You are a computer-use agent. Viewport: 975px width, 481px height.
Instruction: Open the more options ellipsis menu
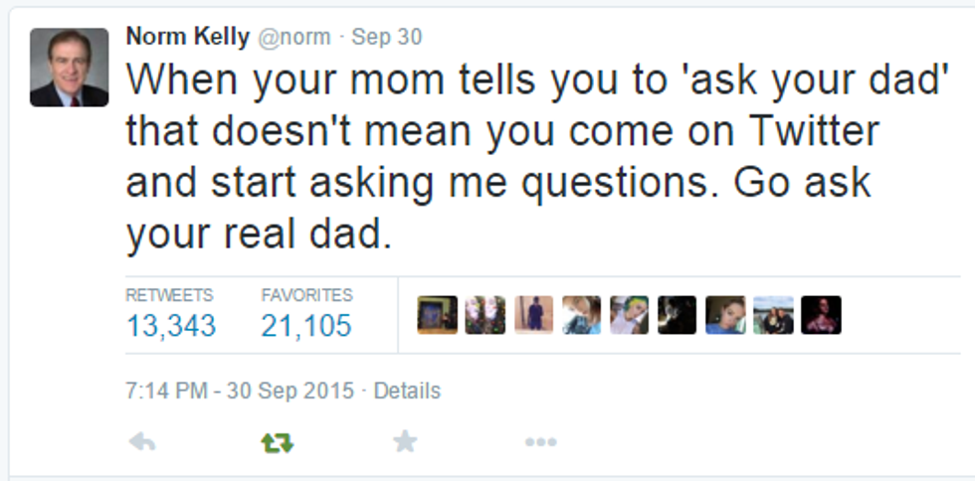540,442
